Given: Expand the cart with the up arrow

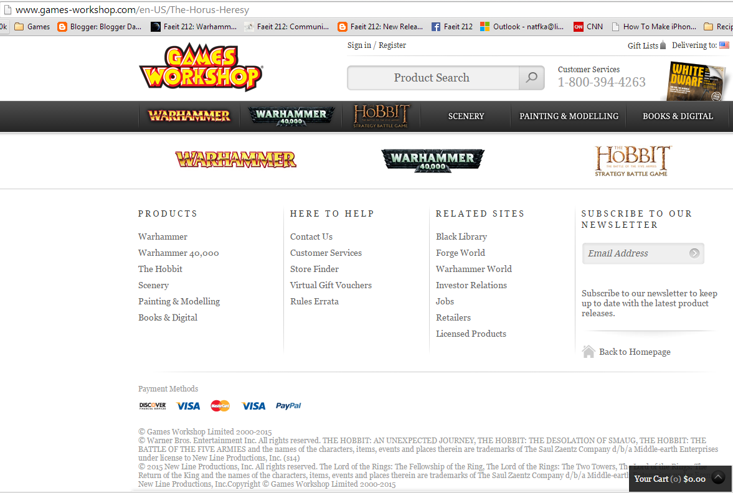Looking at the screenshot, I should click(718, 477).
